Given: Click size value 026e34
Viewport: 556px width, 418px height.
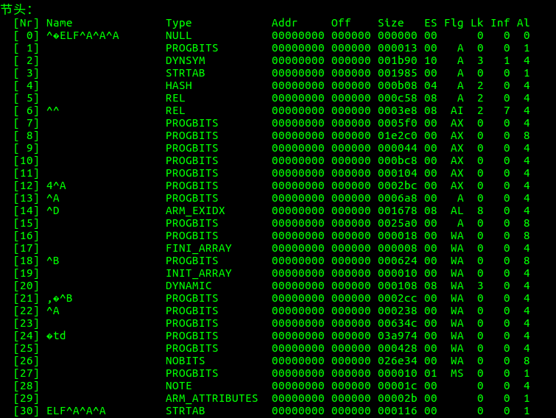Looking at the screenshot, I should click(x=397, y=361).
